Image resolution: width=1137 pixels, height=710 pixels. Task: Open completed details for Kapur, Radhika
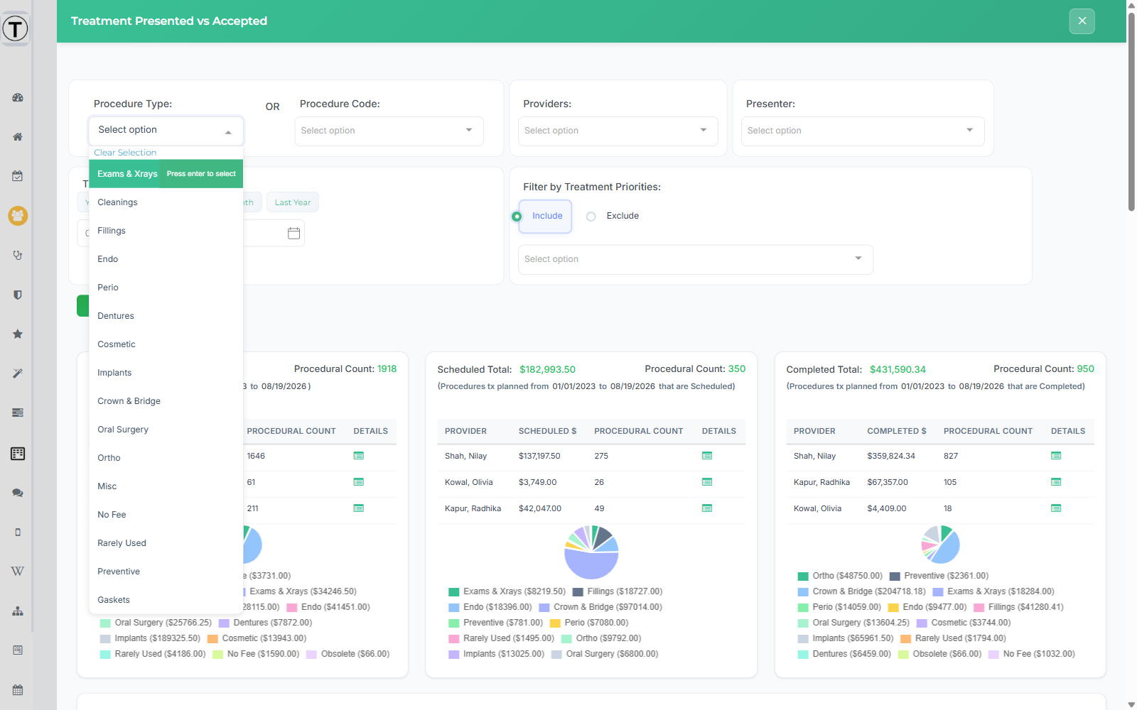[x=1056, y=482]
